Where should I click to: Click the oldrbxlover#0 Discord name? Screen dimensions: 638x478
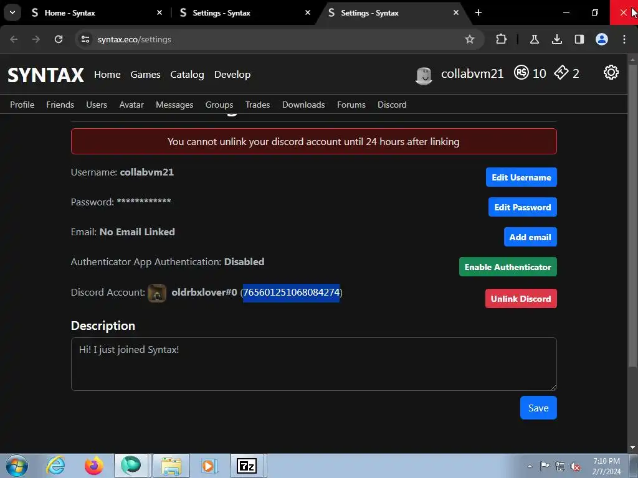[204, 293]
